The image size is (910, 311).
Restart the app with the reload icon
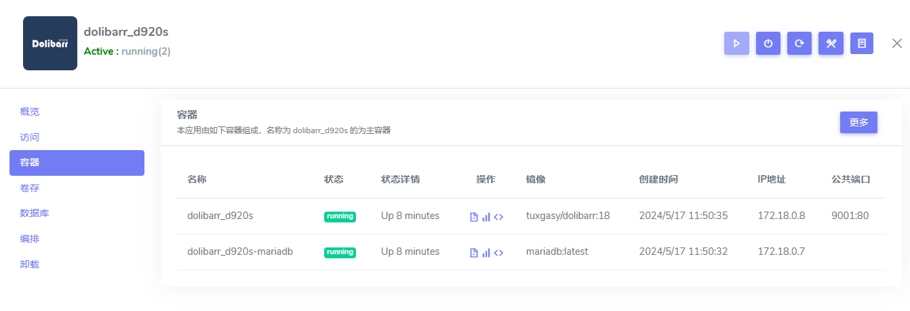[x=799, y=43]
